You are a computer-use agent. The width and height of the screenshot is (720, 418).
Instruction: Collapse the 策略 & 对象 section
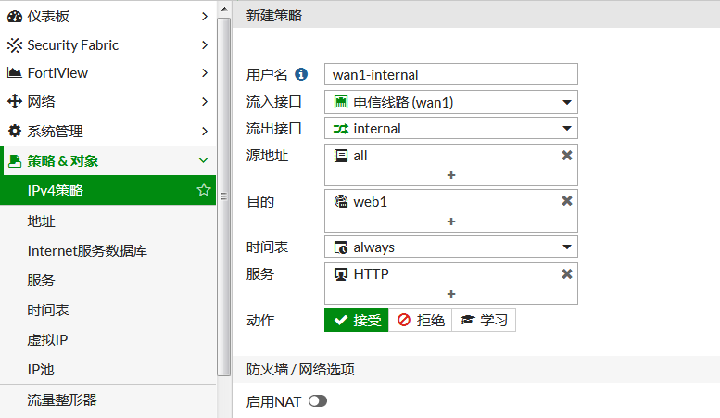coord(203,160)
